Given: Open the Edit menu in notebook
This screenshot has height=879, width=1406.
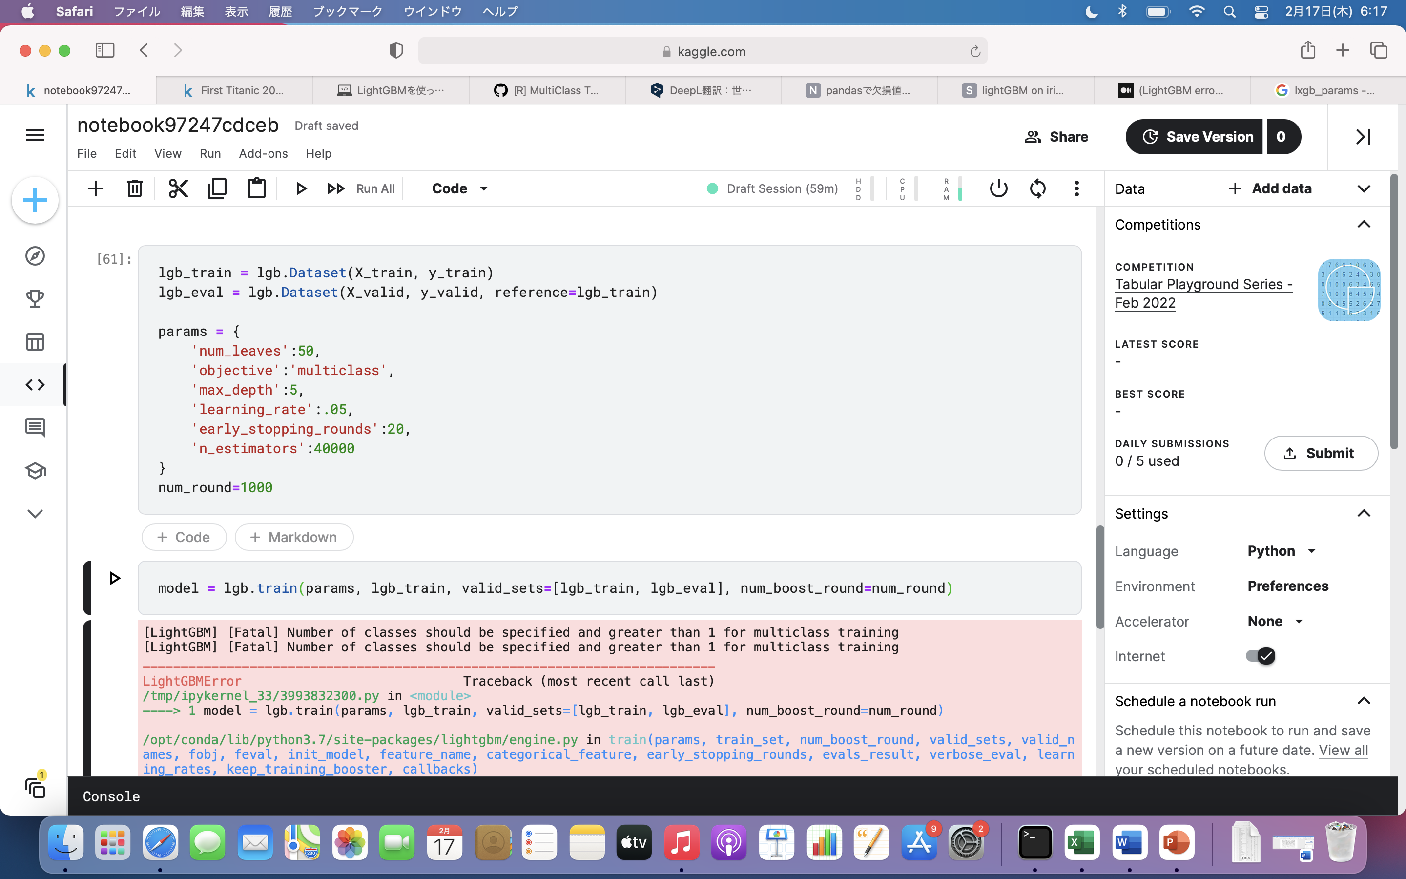Looking at the screenshot, I should click(125, 153).
